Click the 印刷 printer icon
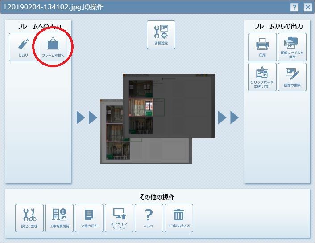This screenshot has height=243, width=315. pyautogui.click(x=262, y=47)
